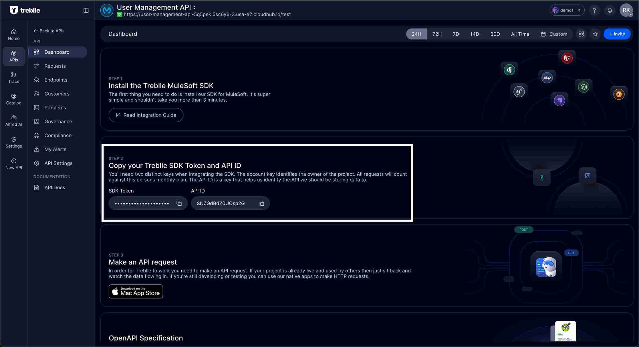Select the 72H time range
This screenshot has width=639, height=347.
(437, 34)
